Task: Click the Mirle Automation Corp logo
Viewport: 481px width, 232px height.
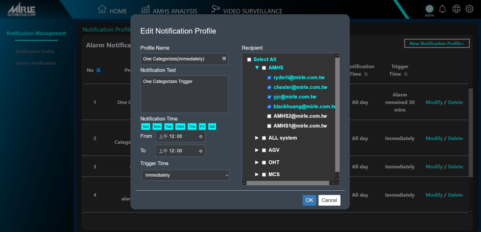Action: coord(22,9)
